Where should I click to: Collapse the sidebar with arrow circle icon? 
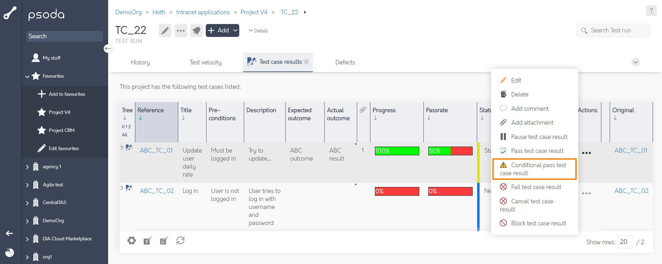click(108, 49)
